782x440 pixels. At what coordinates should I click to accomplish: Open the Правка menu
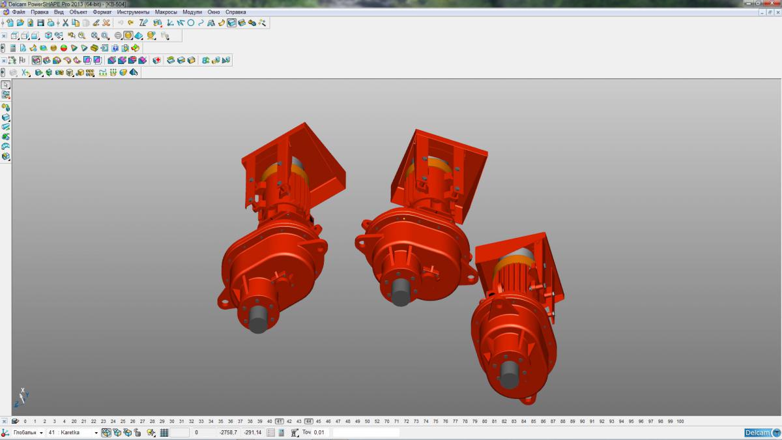click(40, 12)
